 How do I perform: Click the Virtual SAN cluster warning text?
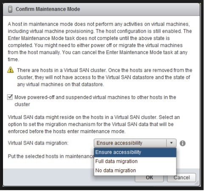pos(105,77)
